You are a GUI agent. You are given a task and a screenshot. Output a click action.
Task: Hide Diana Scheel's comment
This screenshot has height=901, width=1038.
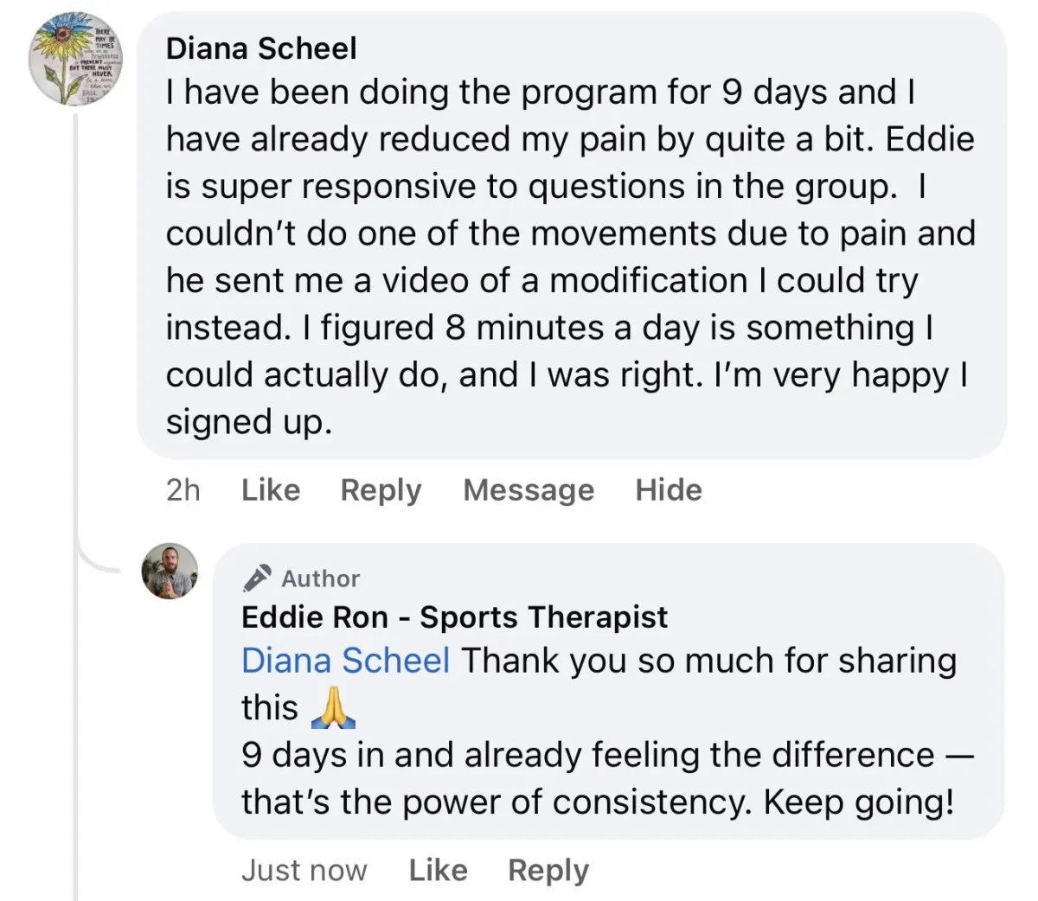tap(669, 490)
